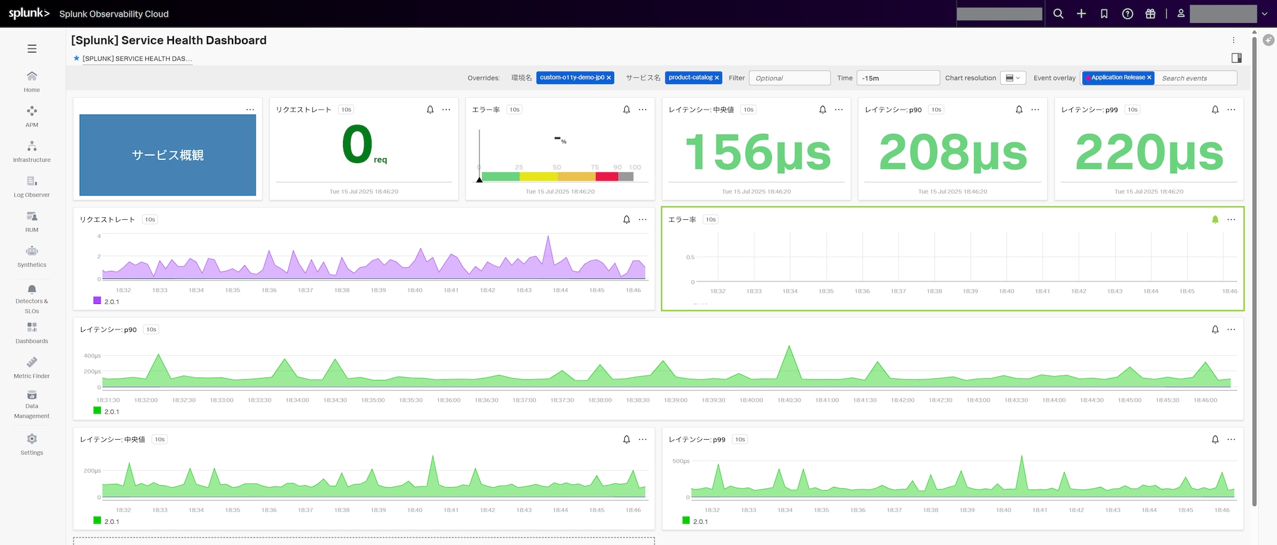This screenshot has height=545, width=1277.
Task: Open Synthetics in sidebar
Action: [32, 256]
